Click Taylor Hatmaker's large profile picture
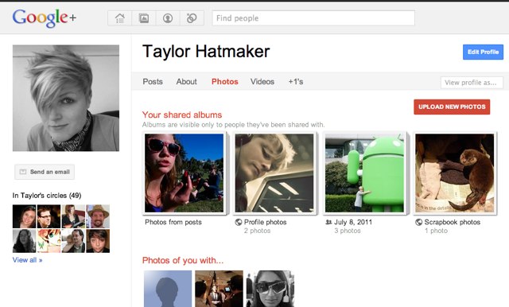The image size is (509, 307). [66, 98]
